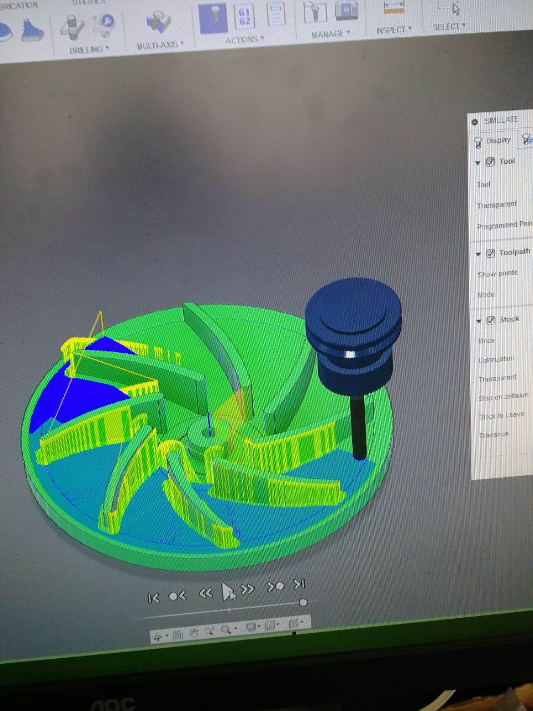This screenshot has width=533, height=711.
Task: Jump to start of simulation
Action: pyautogui.click(x=154, y=598)
